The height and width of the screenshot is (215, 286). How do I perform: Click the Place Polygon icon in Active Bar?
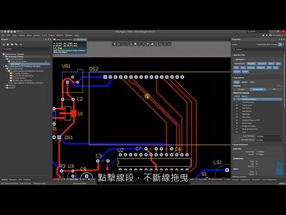click(152, 44)
